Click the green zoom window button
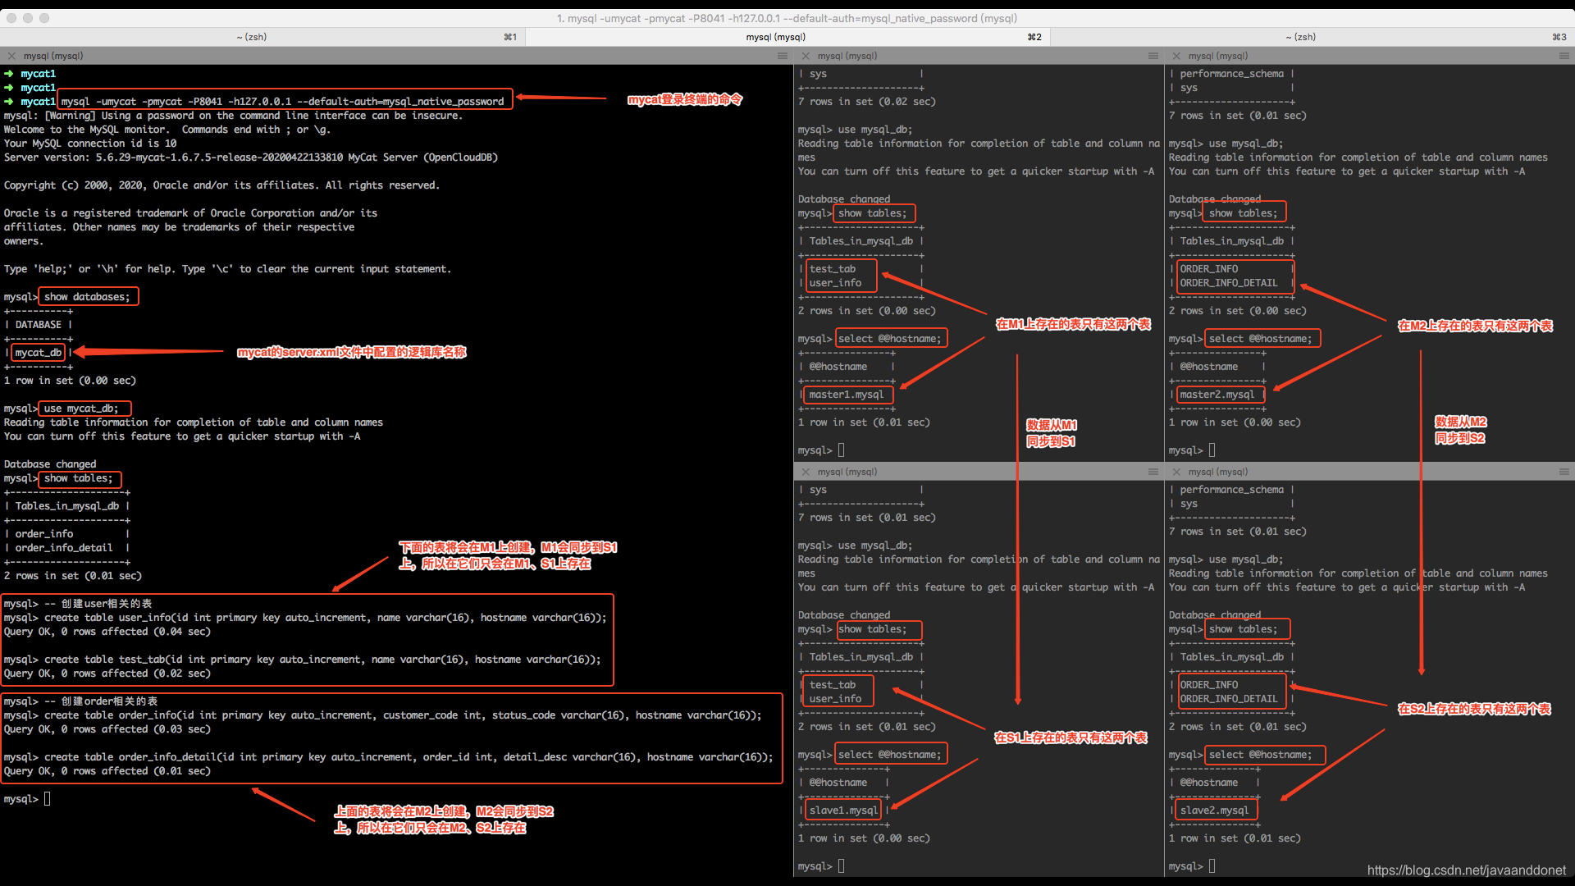The height and width of the screenshot is (886, 1575). click(44, 18)
